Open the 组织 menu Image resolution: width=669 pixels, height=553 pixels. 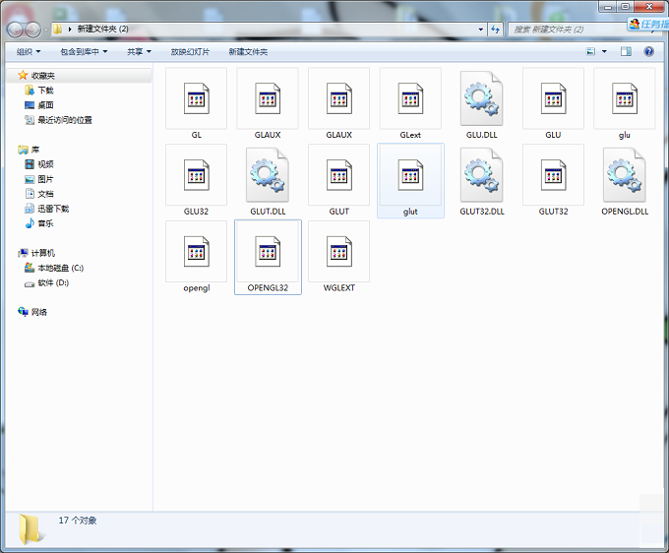(29, 51)
